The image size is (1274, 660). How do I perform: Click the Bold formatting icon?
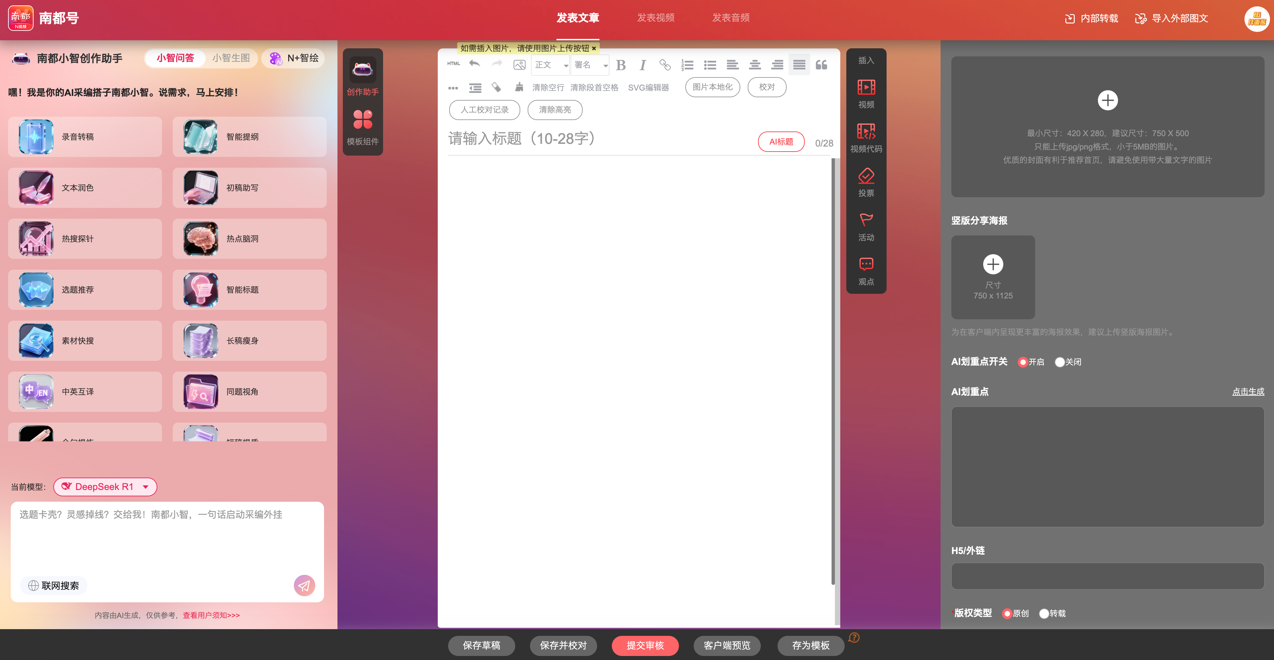621,65
